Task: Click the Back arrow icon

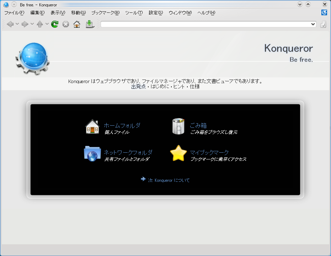Action: tap(10, 24)
